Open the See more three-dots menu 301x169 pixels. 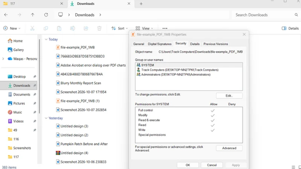tap(165, 29)
